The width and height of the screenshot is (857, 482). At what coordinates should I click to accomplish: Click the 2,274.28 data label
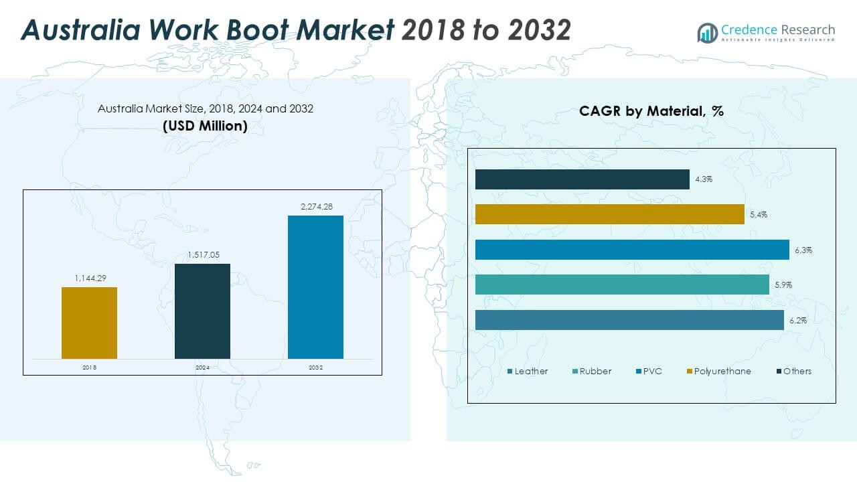(315, 207)
